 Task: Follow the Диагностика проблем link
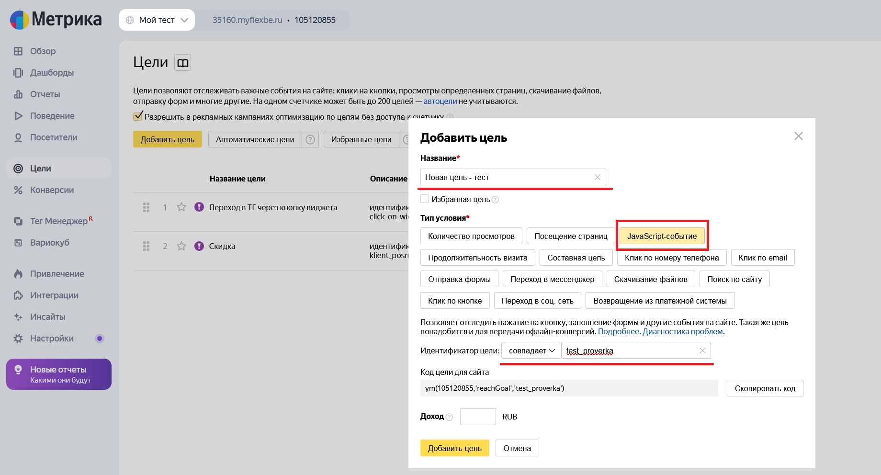click(x=682, y=331)
